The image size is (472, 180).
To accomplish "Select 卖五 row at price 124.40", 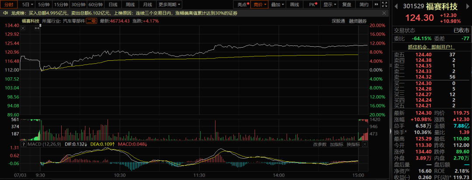I will click(x=432, y=55).
